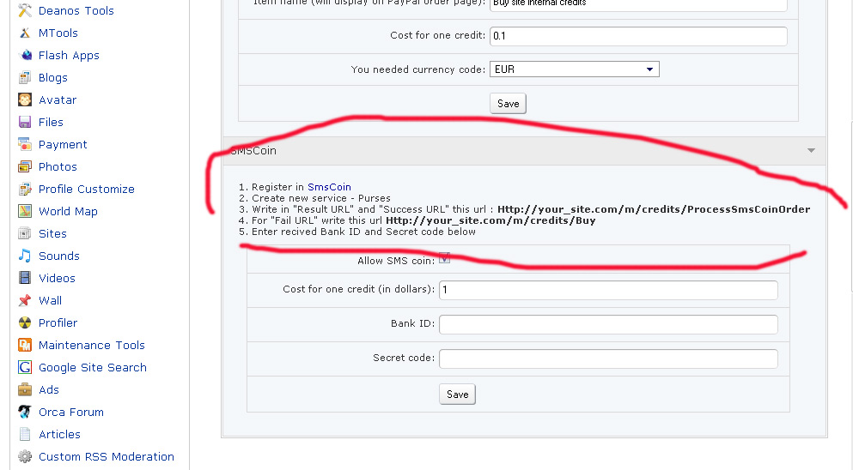
Task: Click the World Map icon
Action: pos(25,211)
